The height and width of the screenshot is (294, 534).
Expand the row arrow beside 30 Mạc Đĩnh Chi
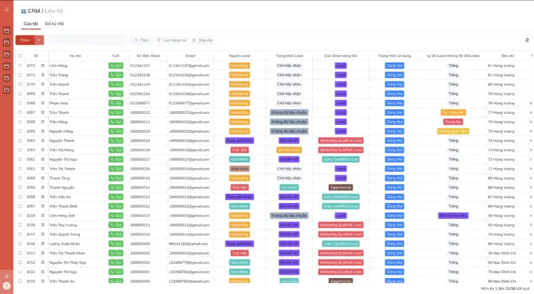click(x=531, y=253)
